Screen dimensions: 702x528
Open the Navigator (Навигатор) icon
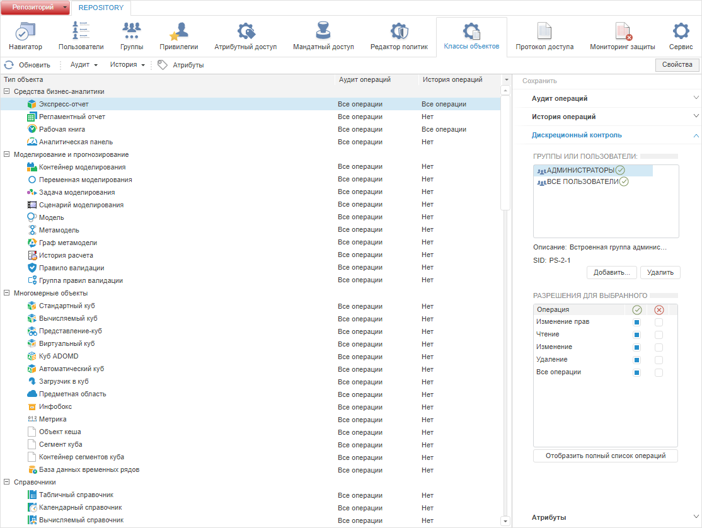click(x=25, y=32)
